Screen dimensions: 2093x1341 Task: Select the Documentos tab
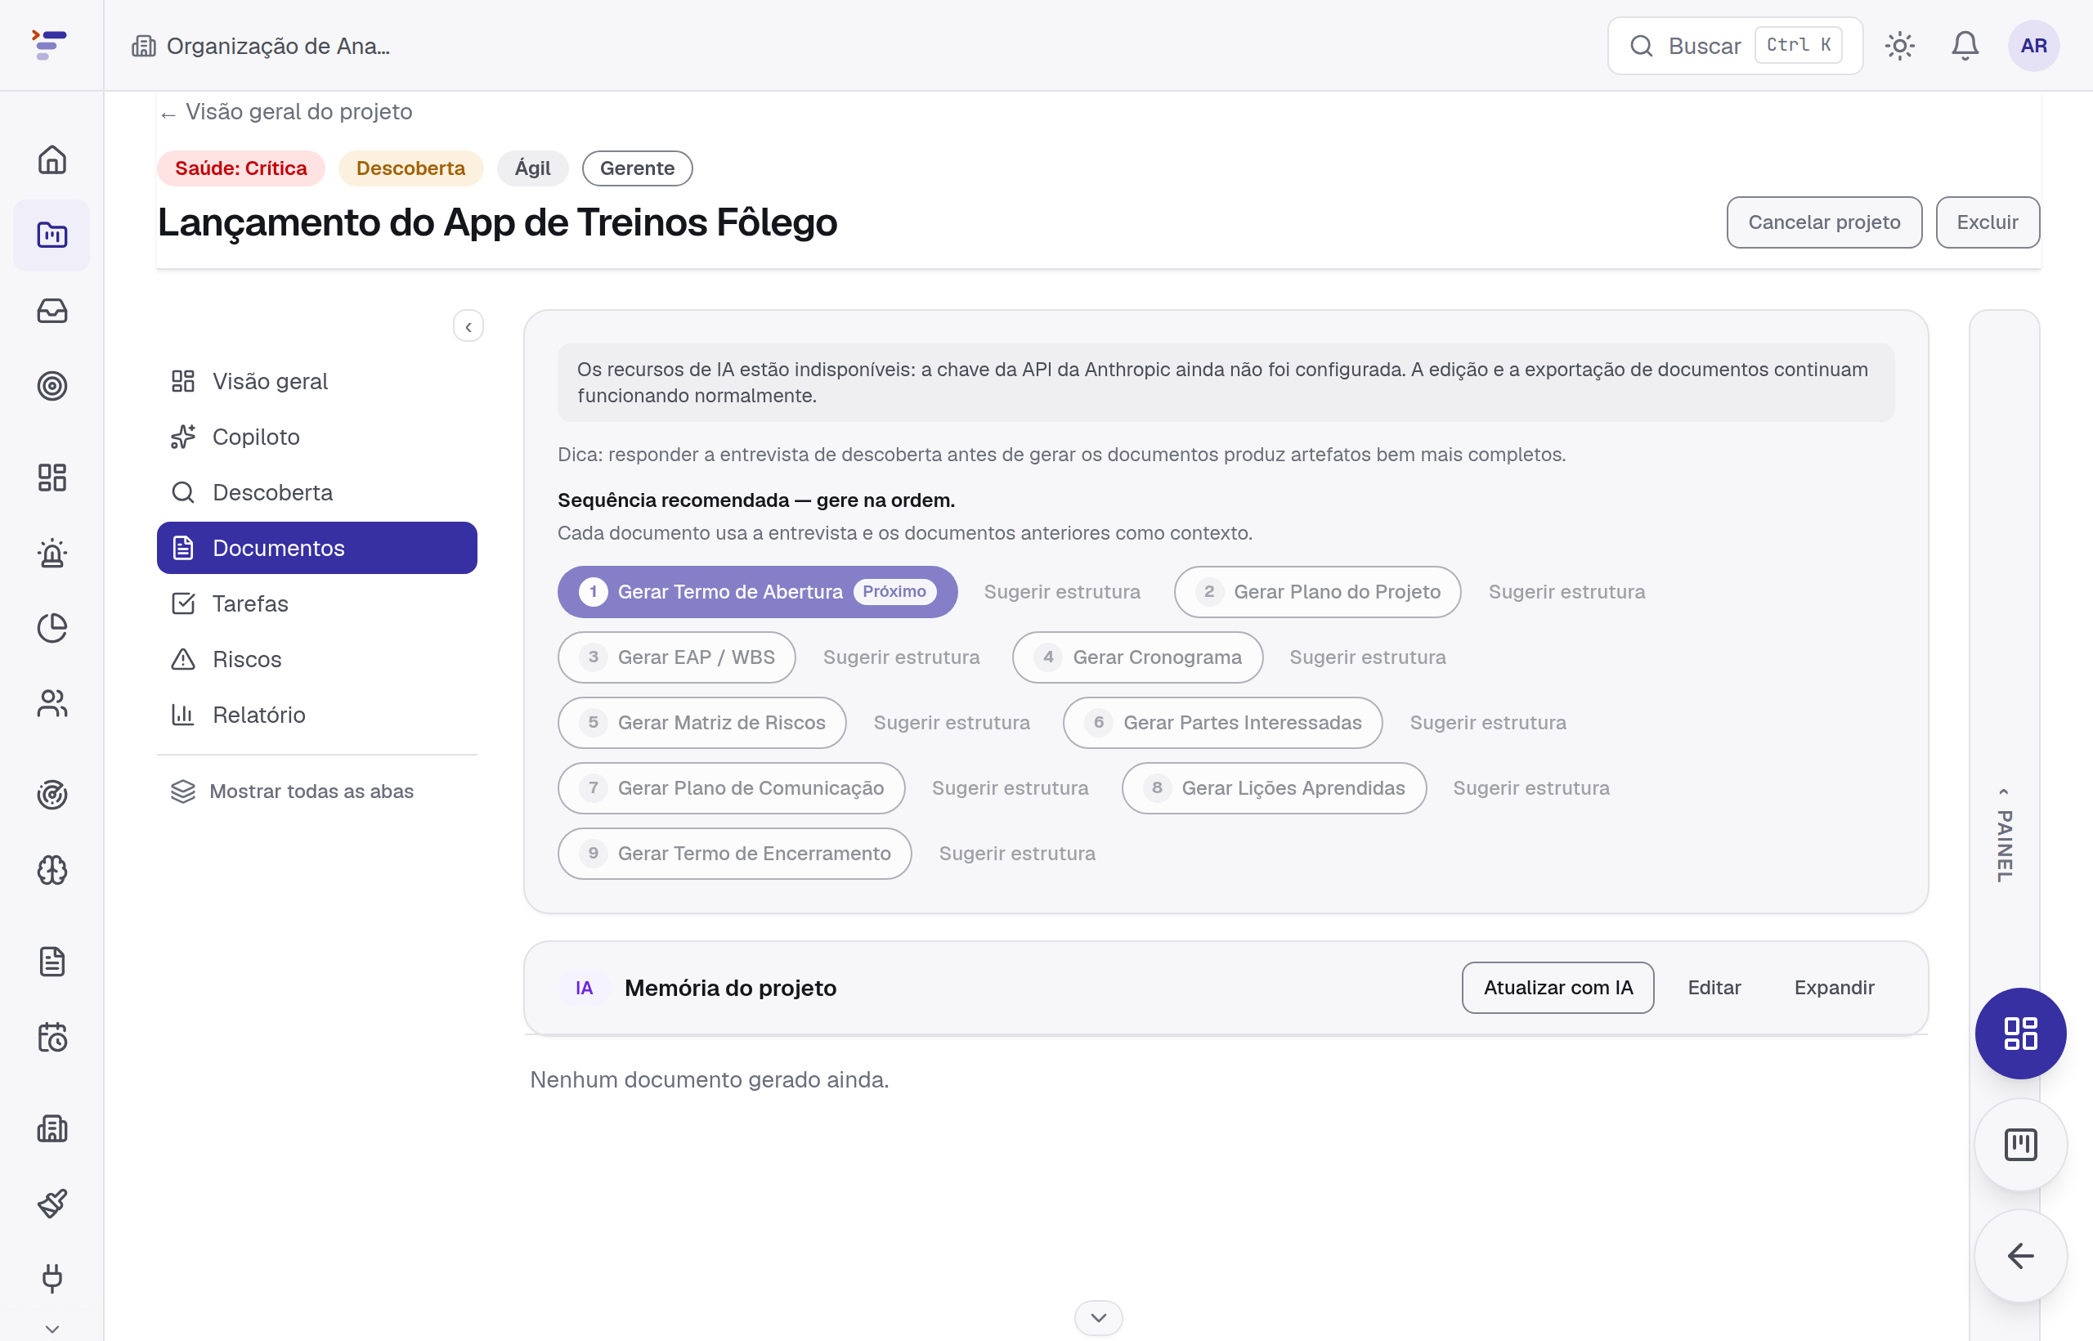click(317, 548)
